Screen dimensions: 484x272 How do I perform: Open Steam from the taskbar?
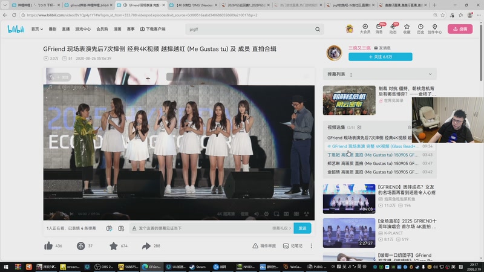click(x=198, y=267)
